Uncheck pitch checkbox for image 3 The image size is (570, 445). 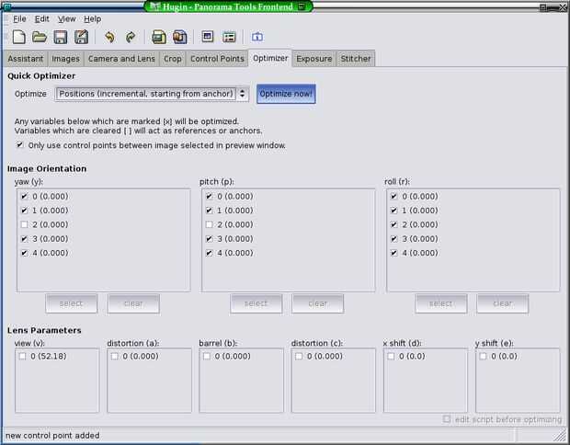coord(209,239)
